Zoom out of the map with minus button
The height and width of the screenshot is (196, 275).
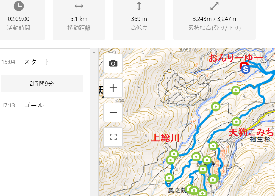click(113, 112)
